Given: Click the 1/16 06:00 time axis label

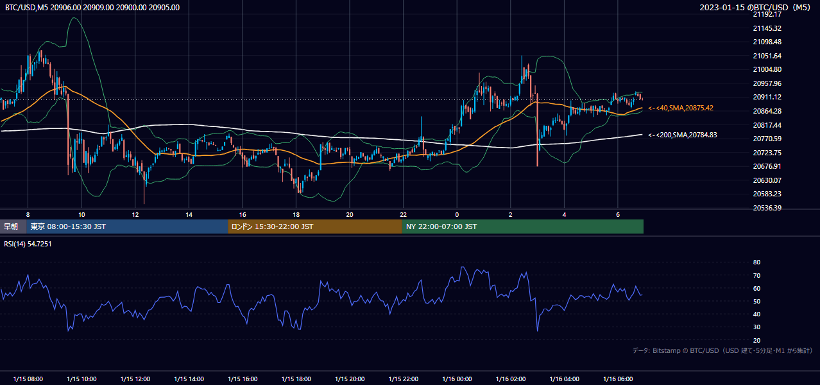Looking at the screenshot, I should (x=618, y=379).
